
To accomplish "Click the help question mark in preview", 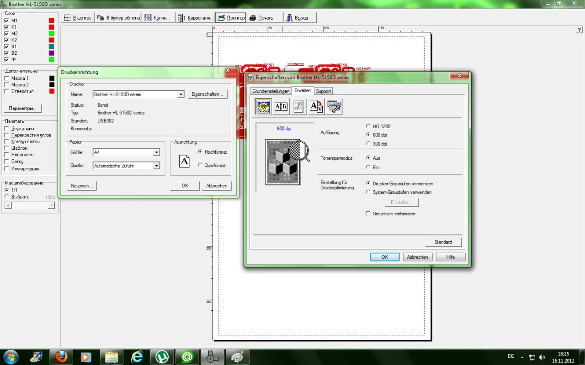I will click(x=580, y=30).
